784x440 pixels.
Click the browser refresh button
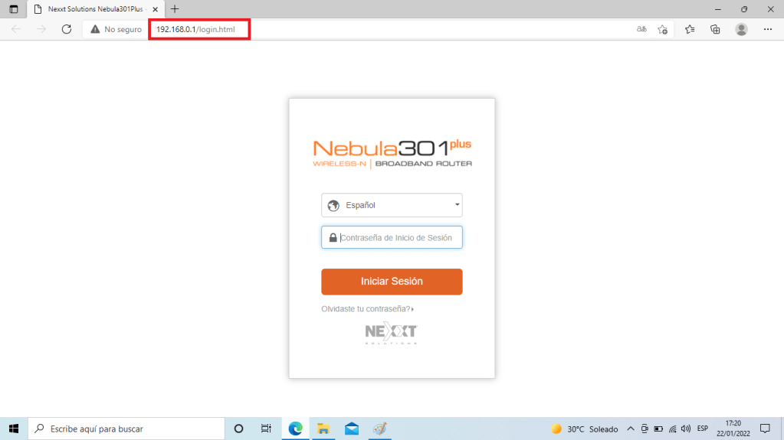[x=67, y=29]
